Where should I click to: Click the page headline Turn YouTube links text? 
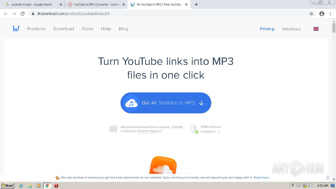166,68
